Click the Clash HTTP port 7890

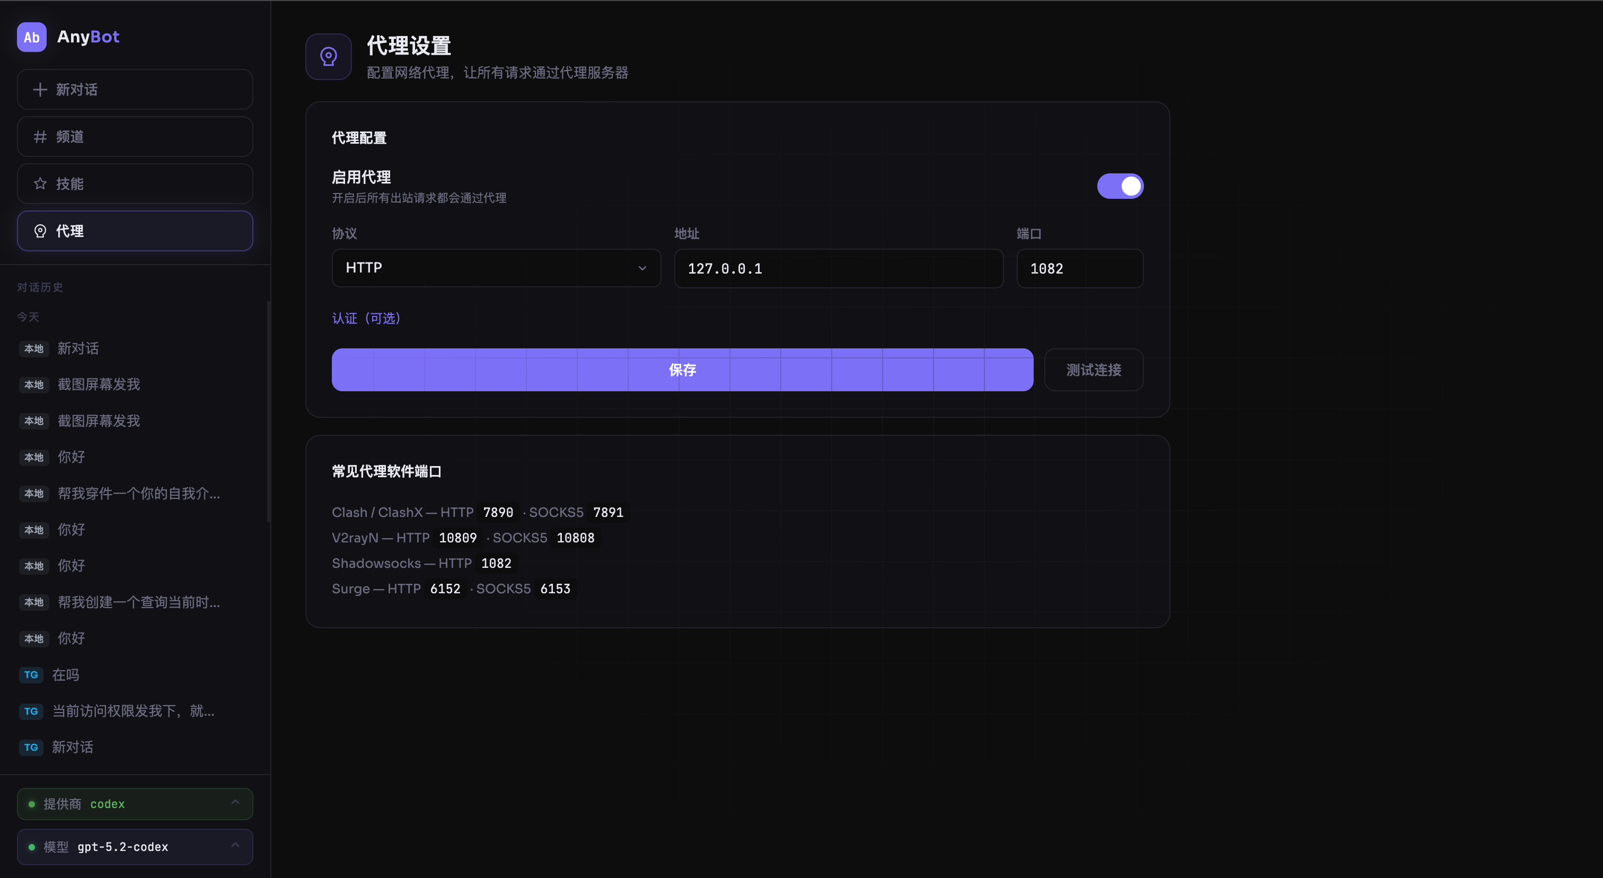pos(498,513)
